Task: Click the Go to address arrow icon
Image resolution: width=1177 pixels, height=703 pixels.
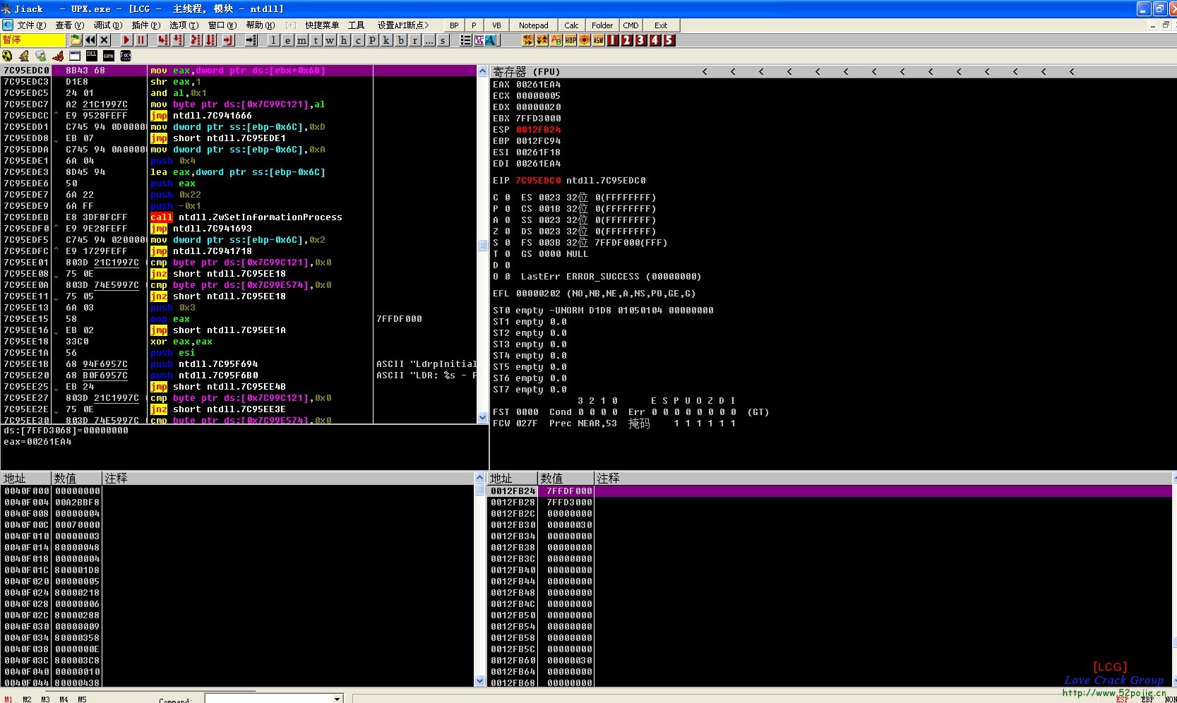Action: pyautogui.click(x=251, y=40)
